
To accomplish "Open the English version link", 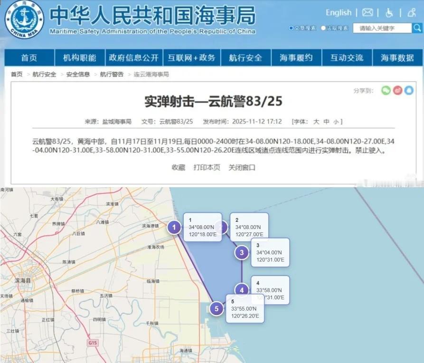I will click(x=338, y=12).
